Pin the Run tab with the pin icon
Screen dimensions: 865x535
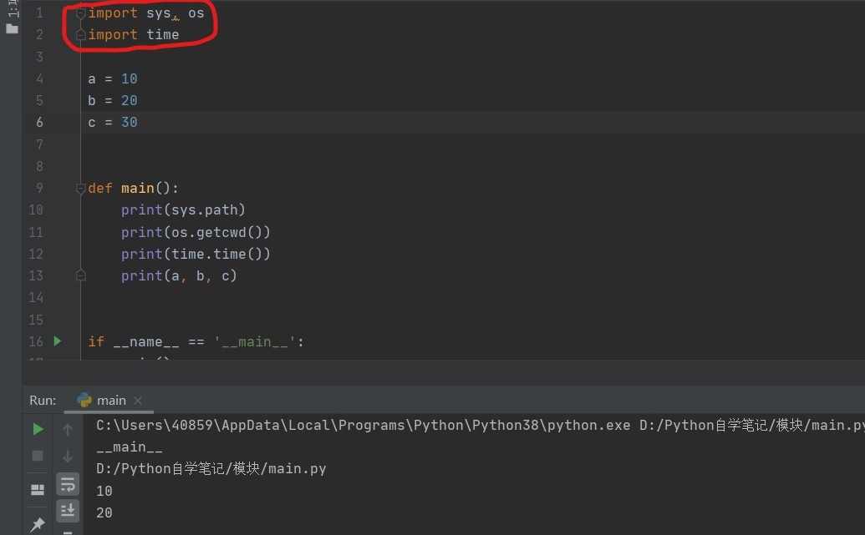[x=38, y=524]
